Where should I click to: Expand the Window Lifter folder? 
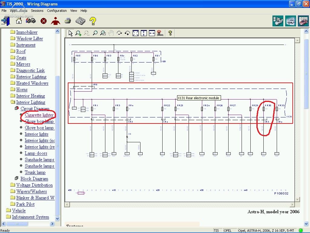[x=12, y=38]
